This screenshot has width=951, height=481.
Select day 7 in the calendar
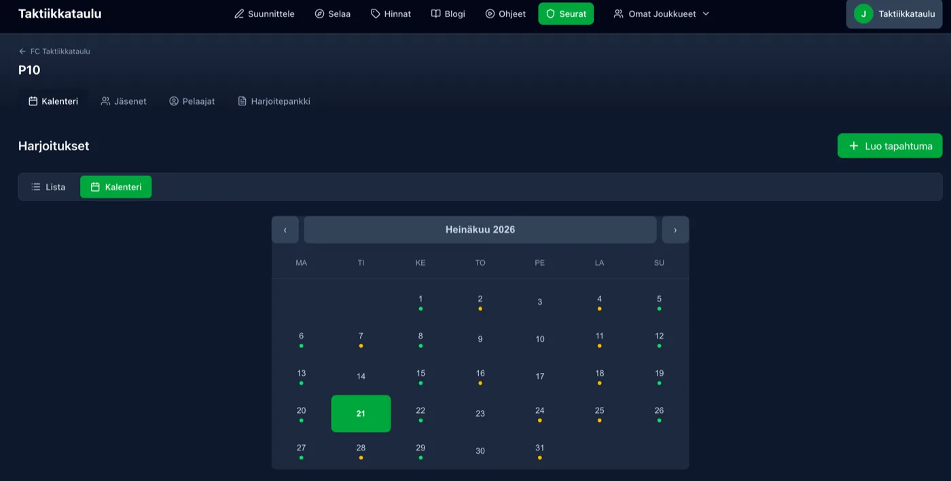click(361, 339)
